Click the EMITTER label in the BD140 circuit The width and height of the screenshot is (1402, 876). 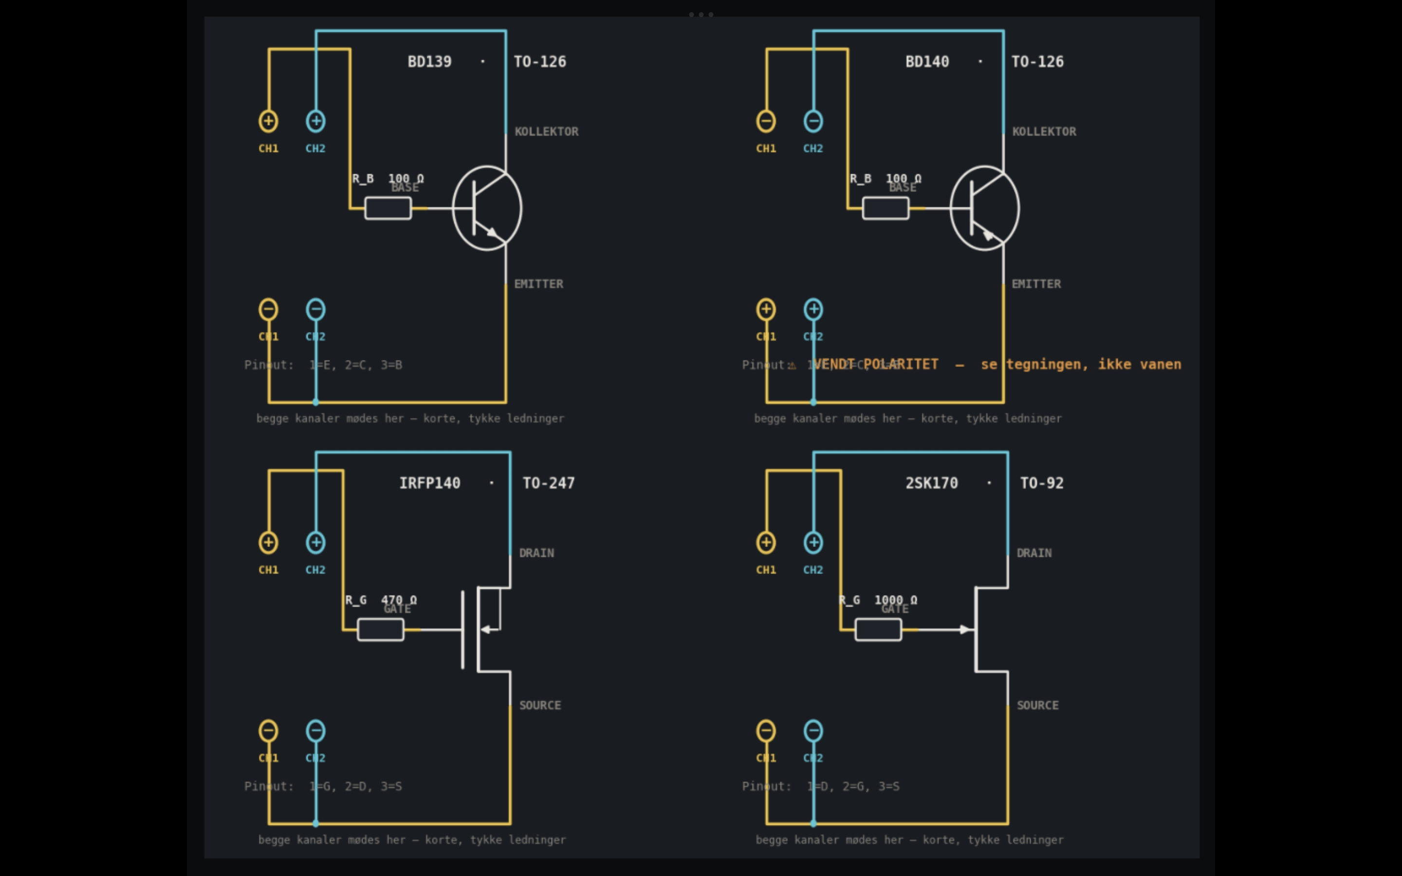(x=1036, y=284)
